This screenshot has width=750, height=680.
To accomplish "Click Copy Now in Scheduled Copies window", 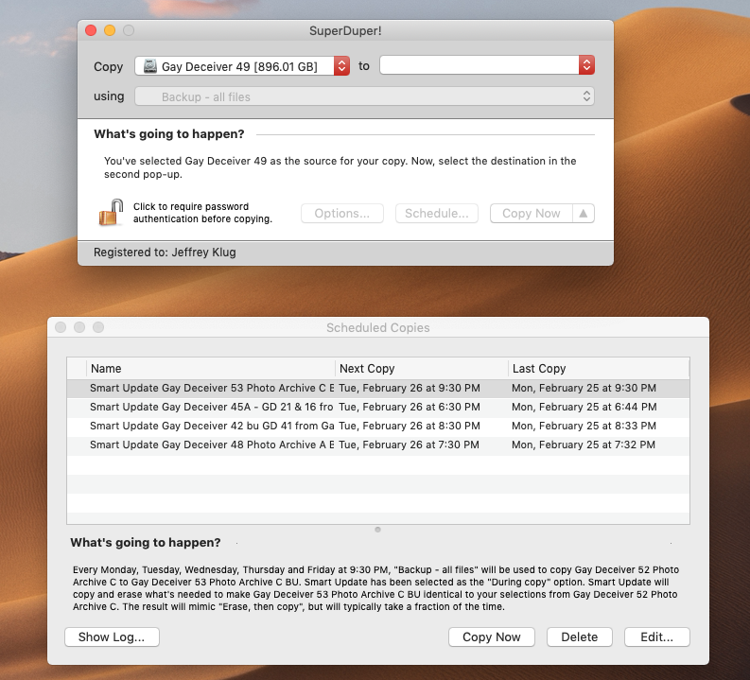I will pos(491,636).
